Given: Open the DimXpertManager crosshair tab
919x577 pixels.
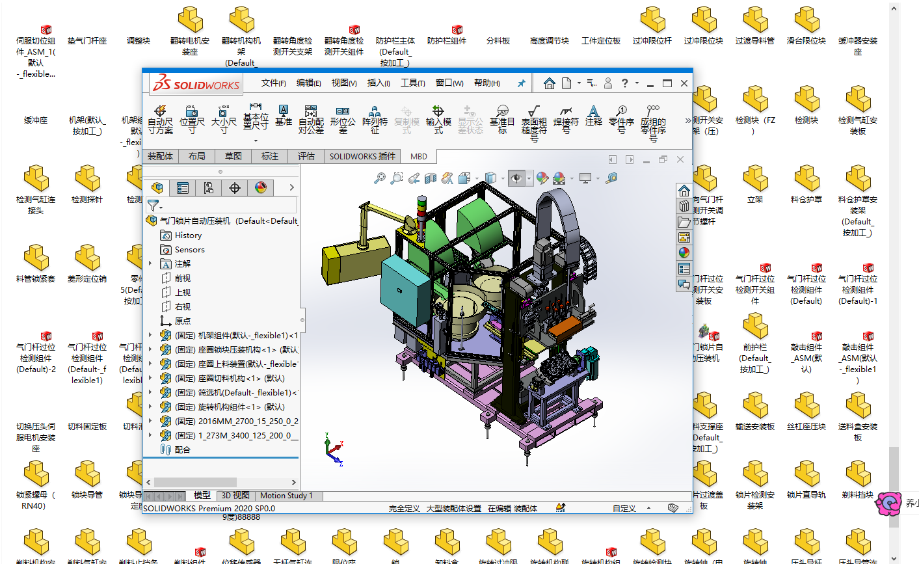Looking at the screenshot, I should click(x=235, y=188).
